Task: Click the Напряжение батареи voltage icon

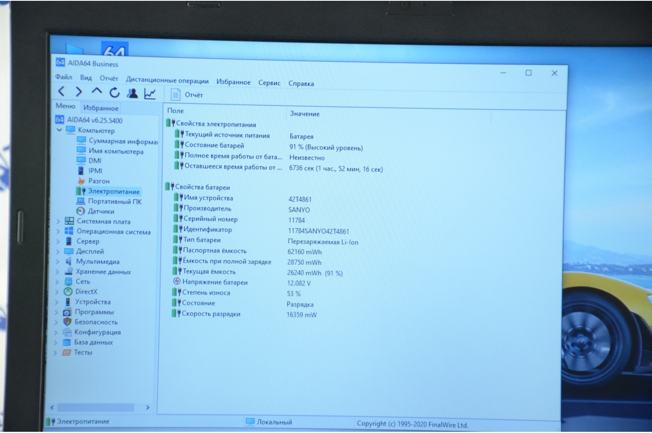Action: (x=177, y=281)
